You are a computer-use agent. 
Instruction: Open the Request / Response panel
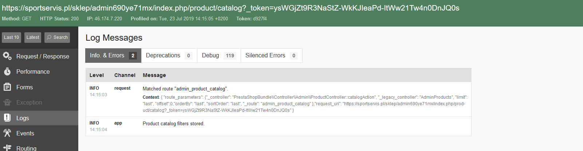43,56
